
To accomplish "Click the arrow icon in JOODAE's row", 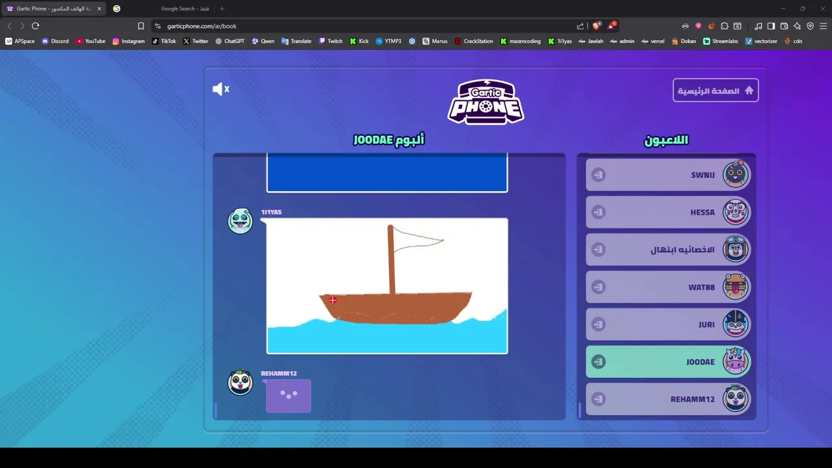I will [599, 361].
